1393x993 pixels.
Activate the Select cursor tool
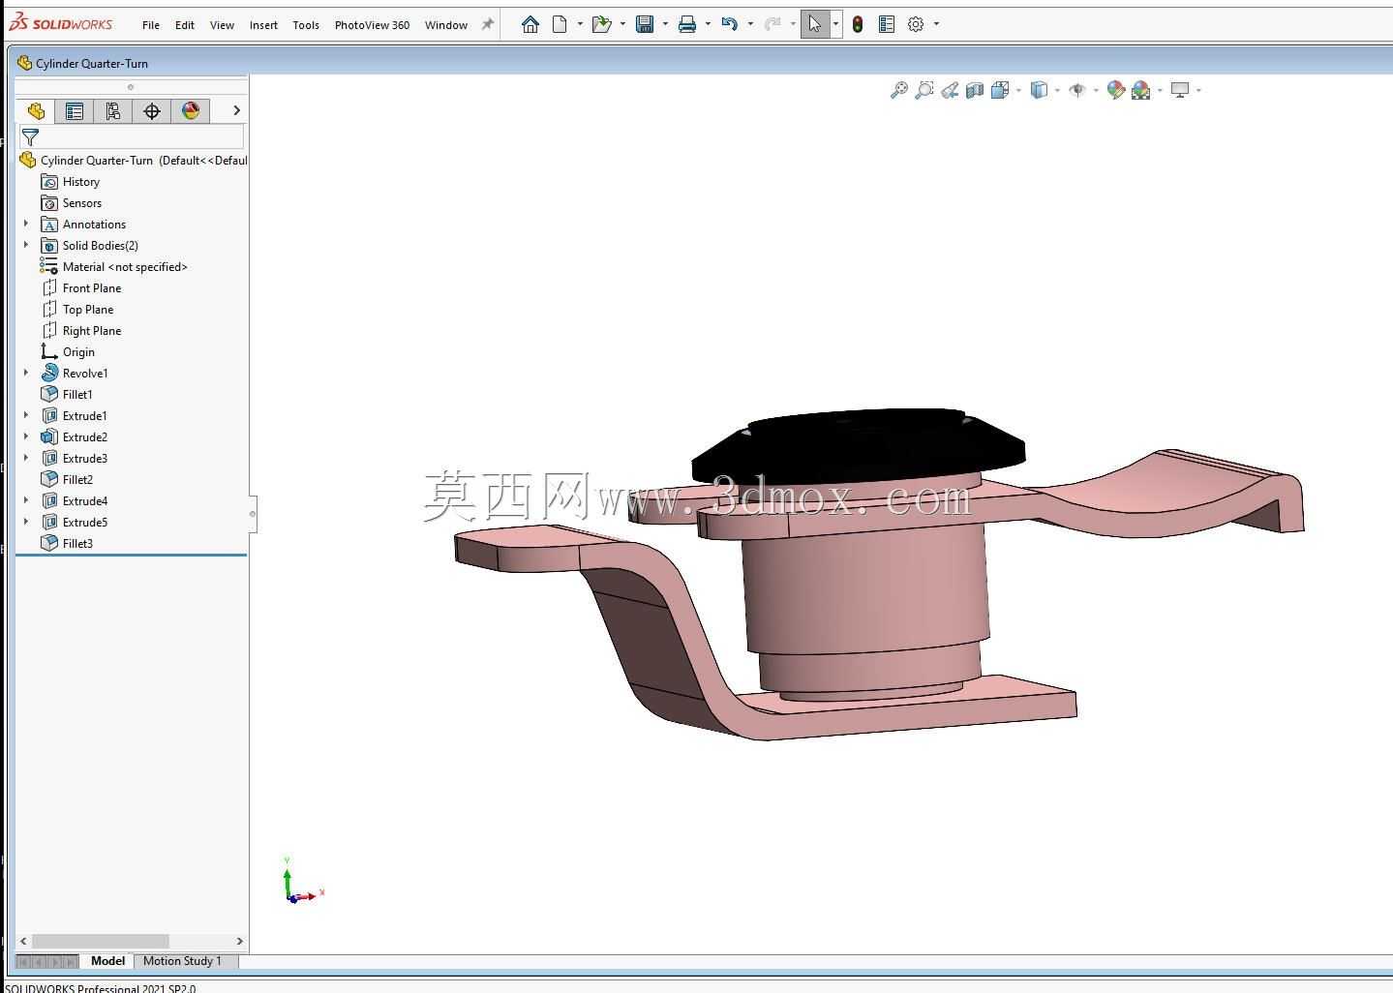(814, 24)
